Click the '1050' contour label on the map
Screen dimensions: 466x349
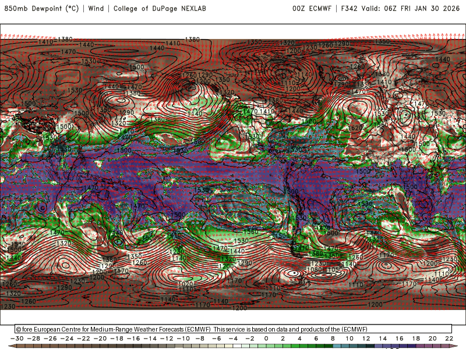click(x=335, y=269)
